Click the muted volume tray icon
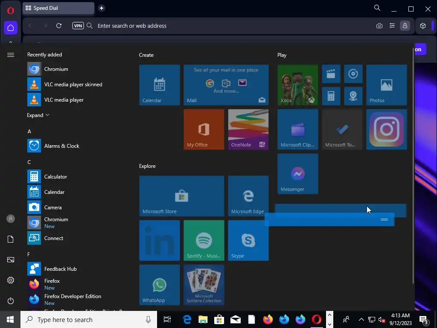The width and height of the screenshot is (437, 328). pos(382,319)
